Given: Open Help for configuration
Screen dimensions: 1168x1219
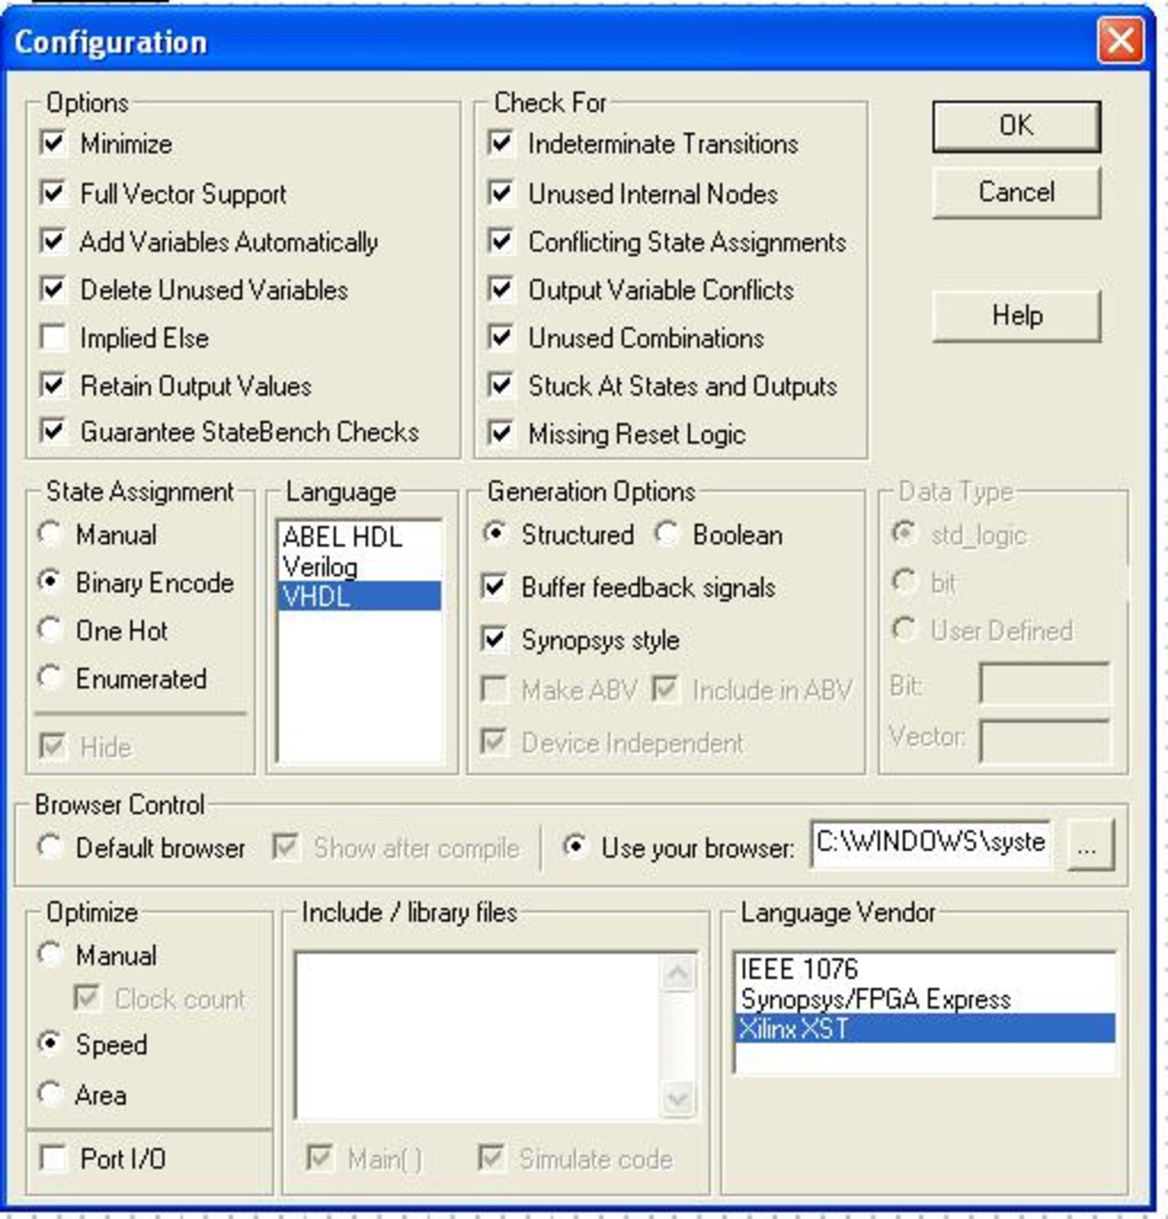Looking at the screenshot, I should (1016, 316).
